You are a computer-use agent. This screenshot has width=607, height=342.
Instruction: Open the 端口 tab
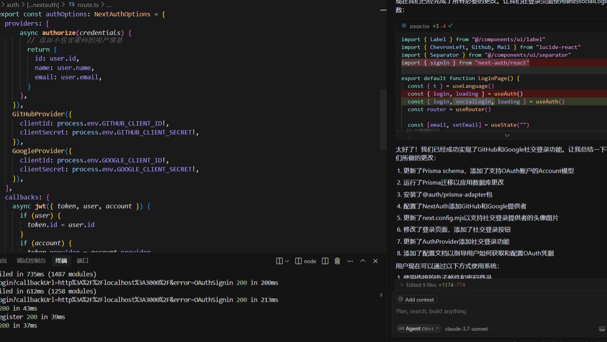(x=82, y=261)
